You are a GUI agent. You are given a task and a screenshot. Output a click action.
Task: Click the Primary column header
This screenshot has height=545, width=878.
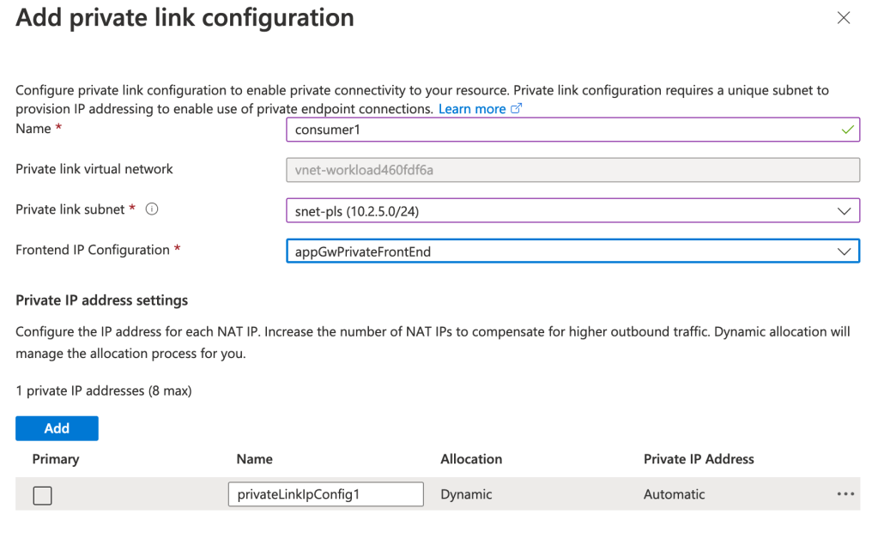[x=56, y=459]
